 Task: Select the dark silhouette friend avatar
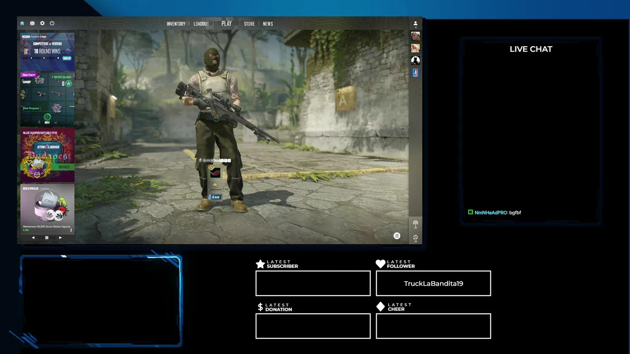pos(415,60)
